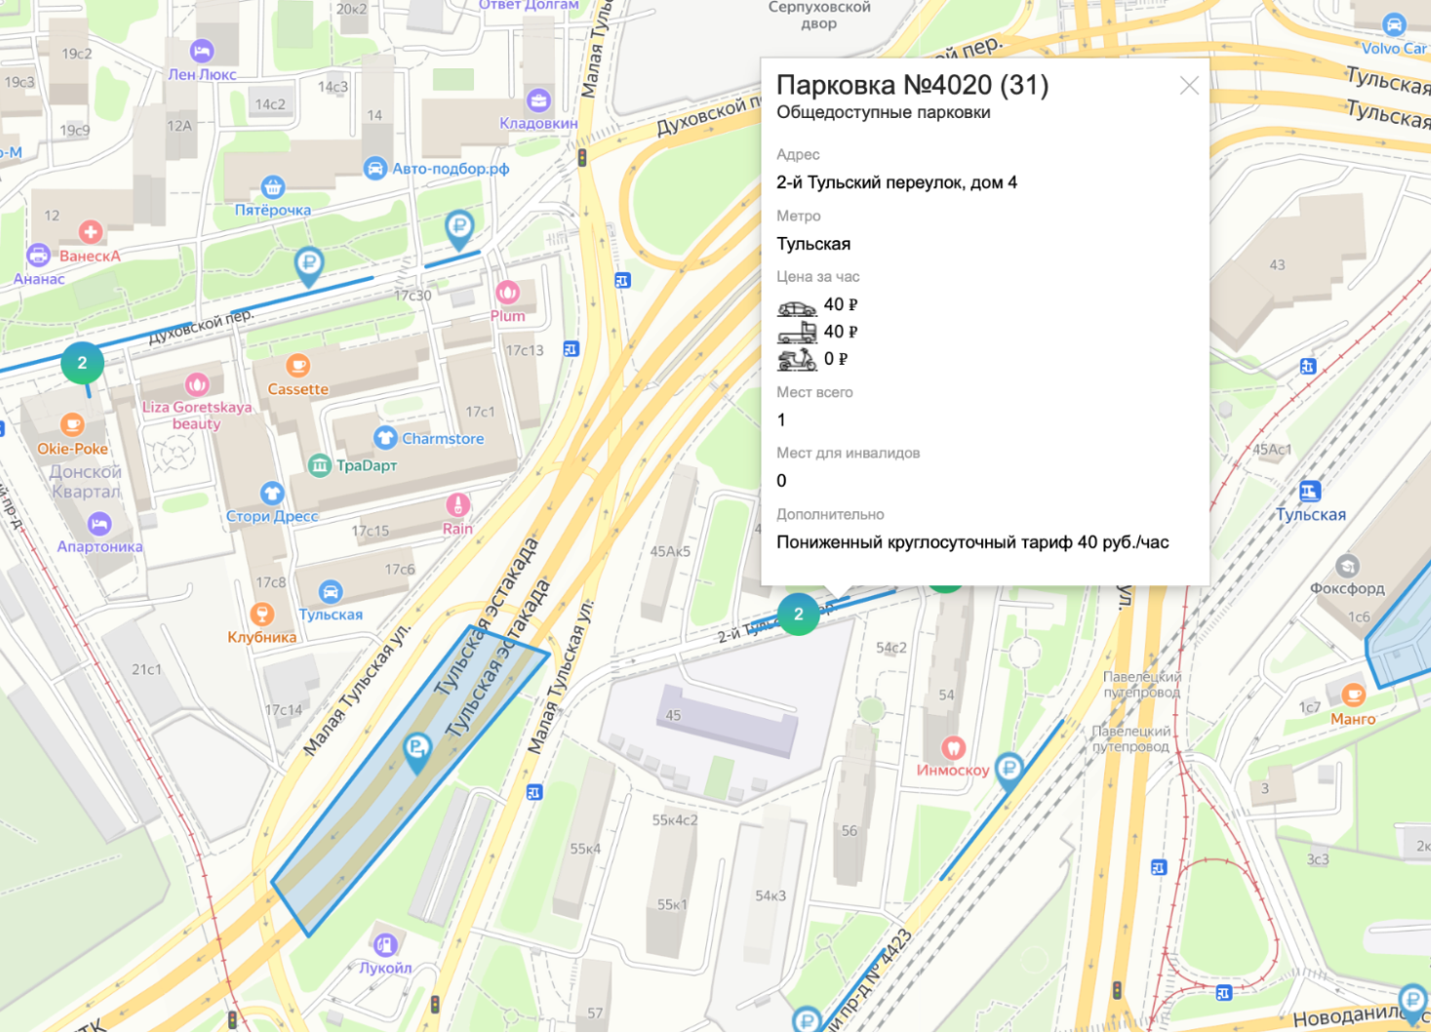
Task: Select address 2-й Тульский переулок, дом 4
Action: click(x=896, y=182)
